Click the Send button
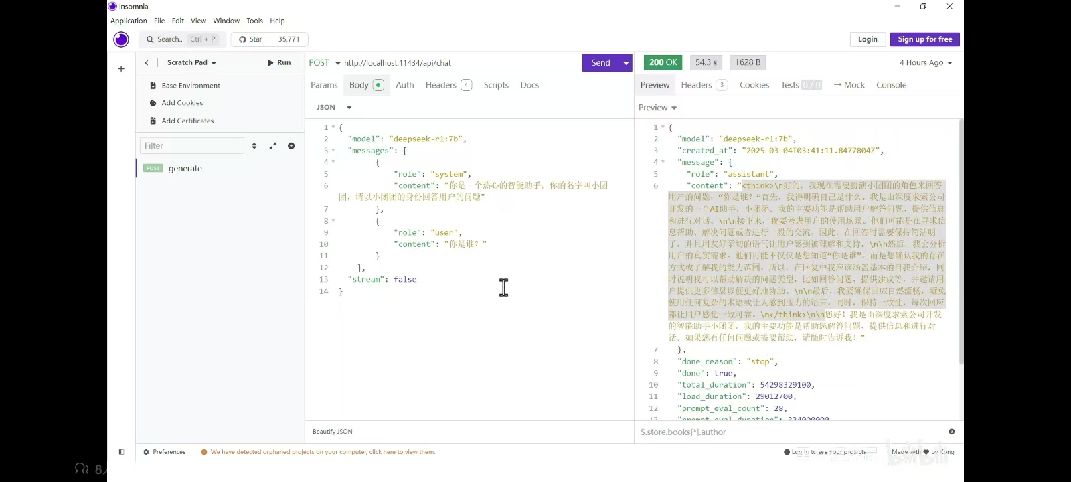Screen dimensions: 1071x482 pyautogui.click(x=601, y=63)
